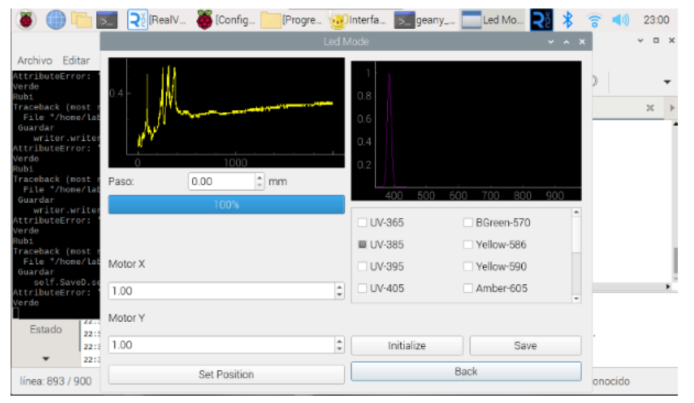
Task: Launch the terminal from taskbar
Action: point(107,20)
